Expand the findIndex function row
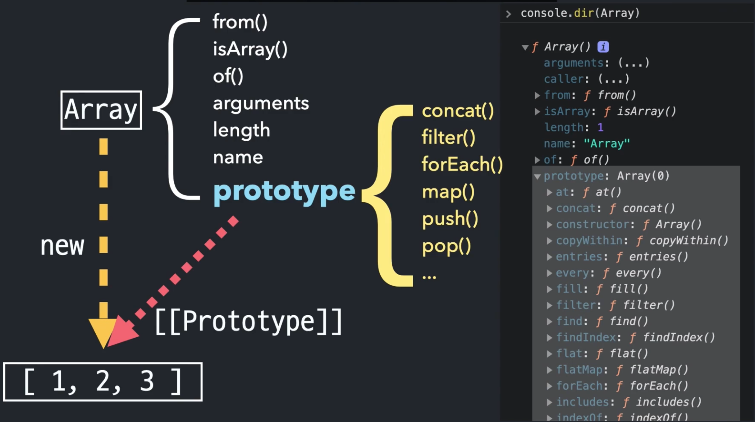Image resolution: width=755 pixels, height=422 pixels. click(x=550, y=338)
